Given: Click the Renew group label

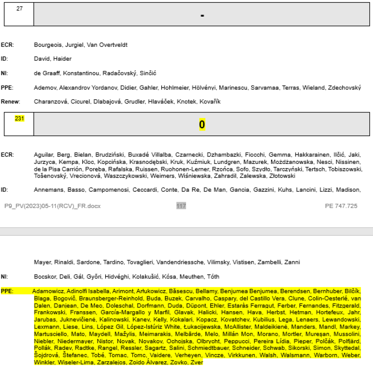Looking at the screenshot, I should coord(10,102).
